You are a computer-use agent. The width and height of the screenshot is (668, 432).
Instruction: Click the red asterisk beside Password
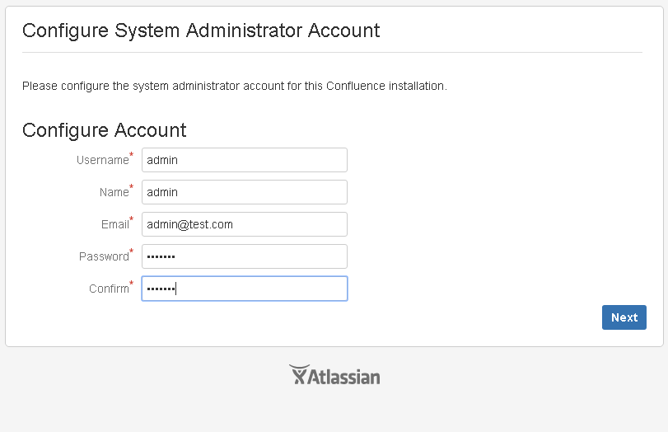pyautogui.click(x=132, y=251)
